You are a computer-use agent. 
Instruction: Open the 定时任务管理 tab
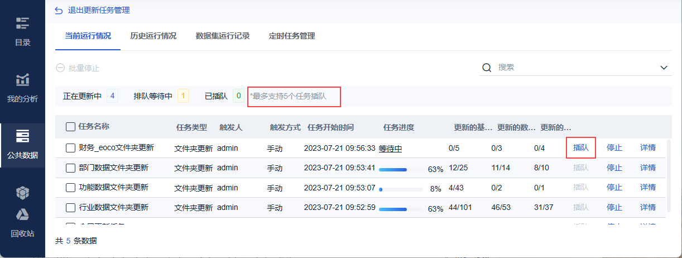coord(292,36)
